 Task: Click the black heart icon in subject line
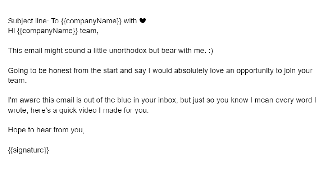[143, 21]
